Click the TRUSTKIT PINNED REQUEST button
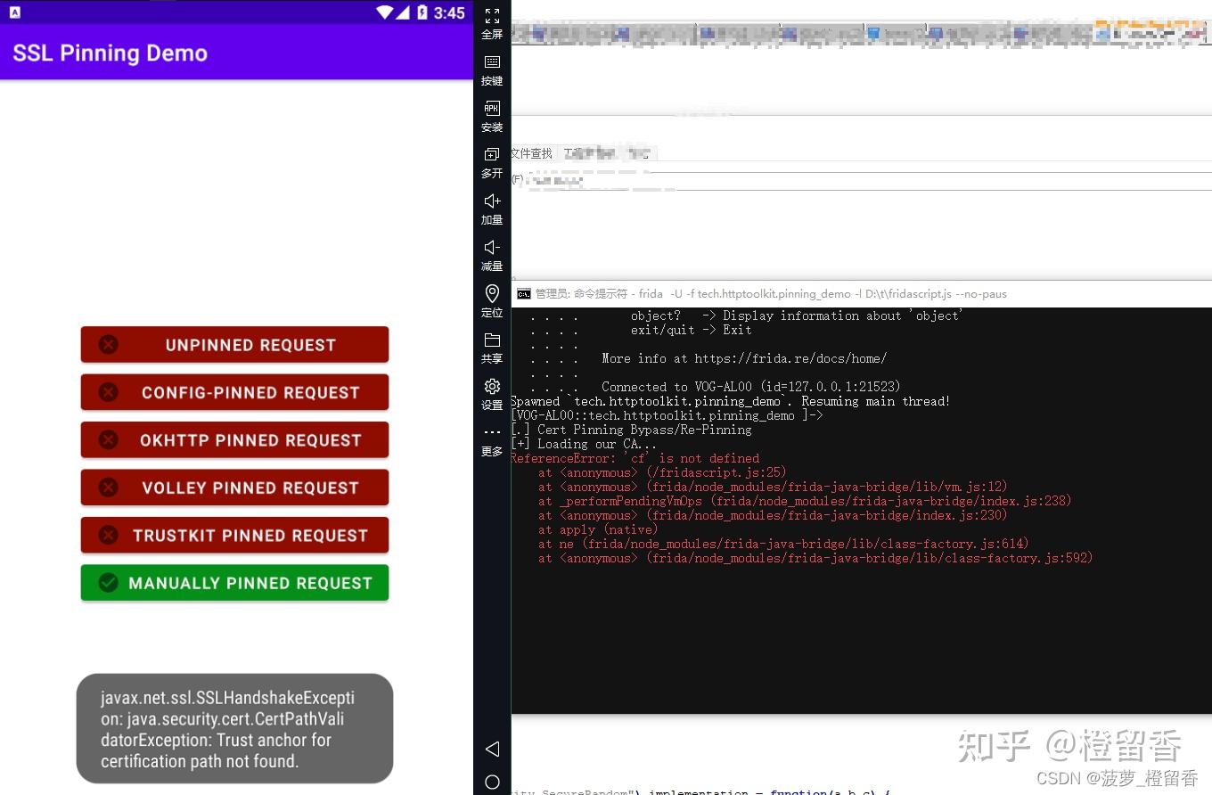The height and width of the screenshot is (795, 1212). pyautogui.click(x=234, y=535)
